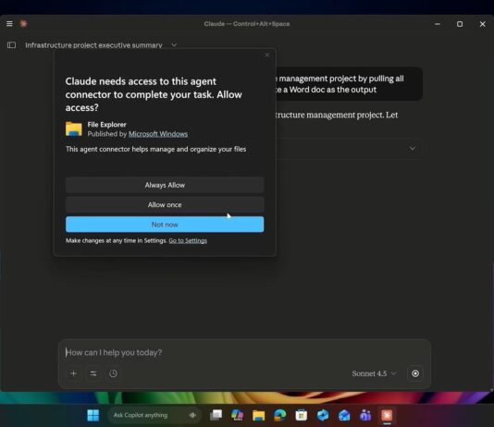Screen dimensions: 494x427
Task: Choose Always Allow for File Explorer
Action: click(x=165, y=185)
